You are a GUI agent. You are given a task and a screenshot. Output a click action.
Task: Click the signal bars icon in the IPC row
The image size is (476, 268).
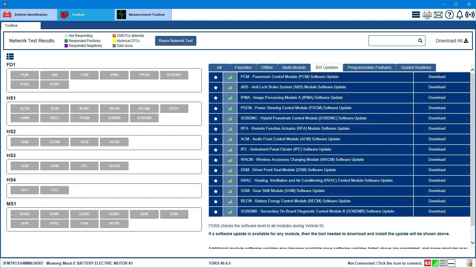(x=230, y=149)
